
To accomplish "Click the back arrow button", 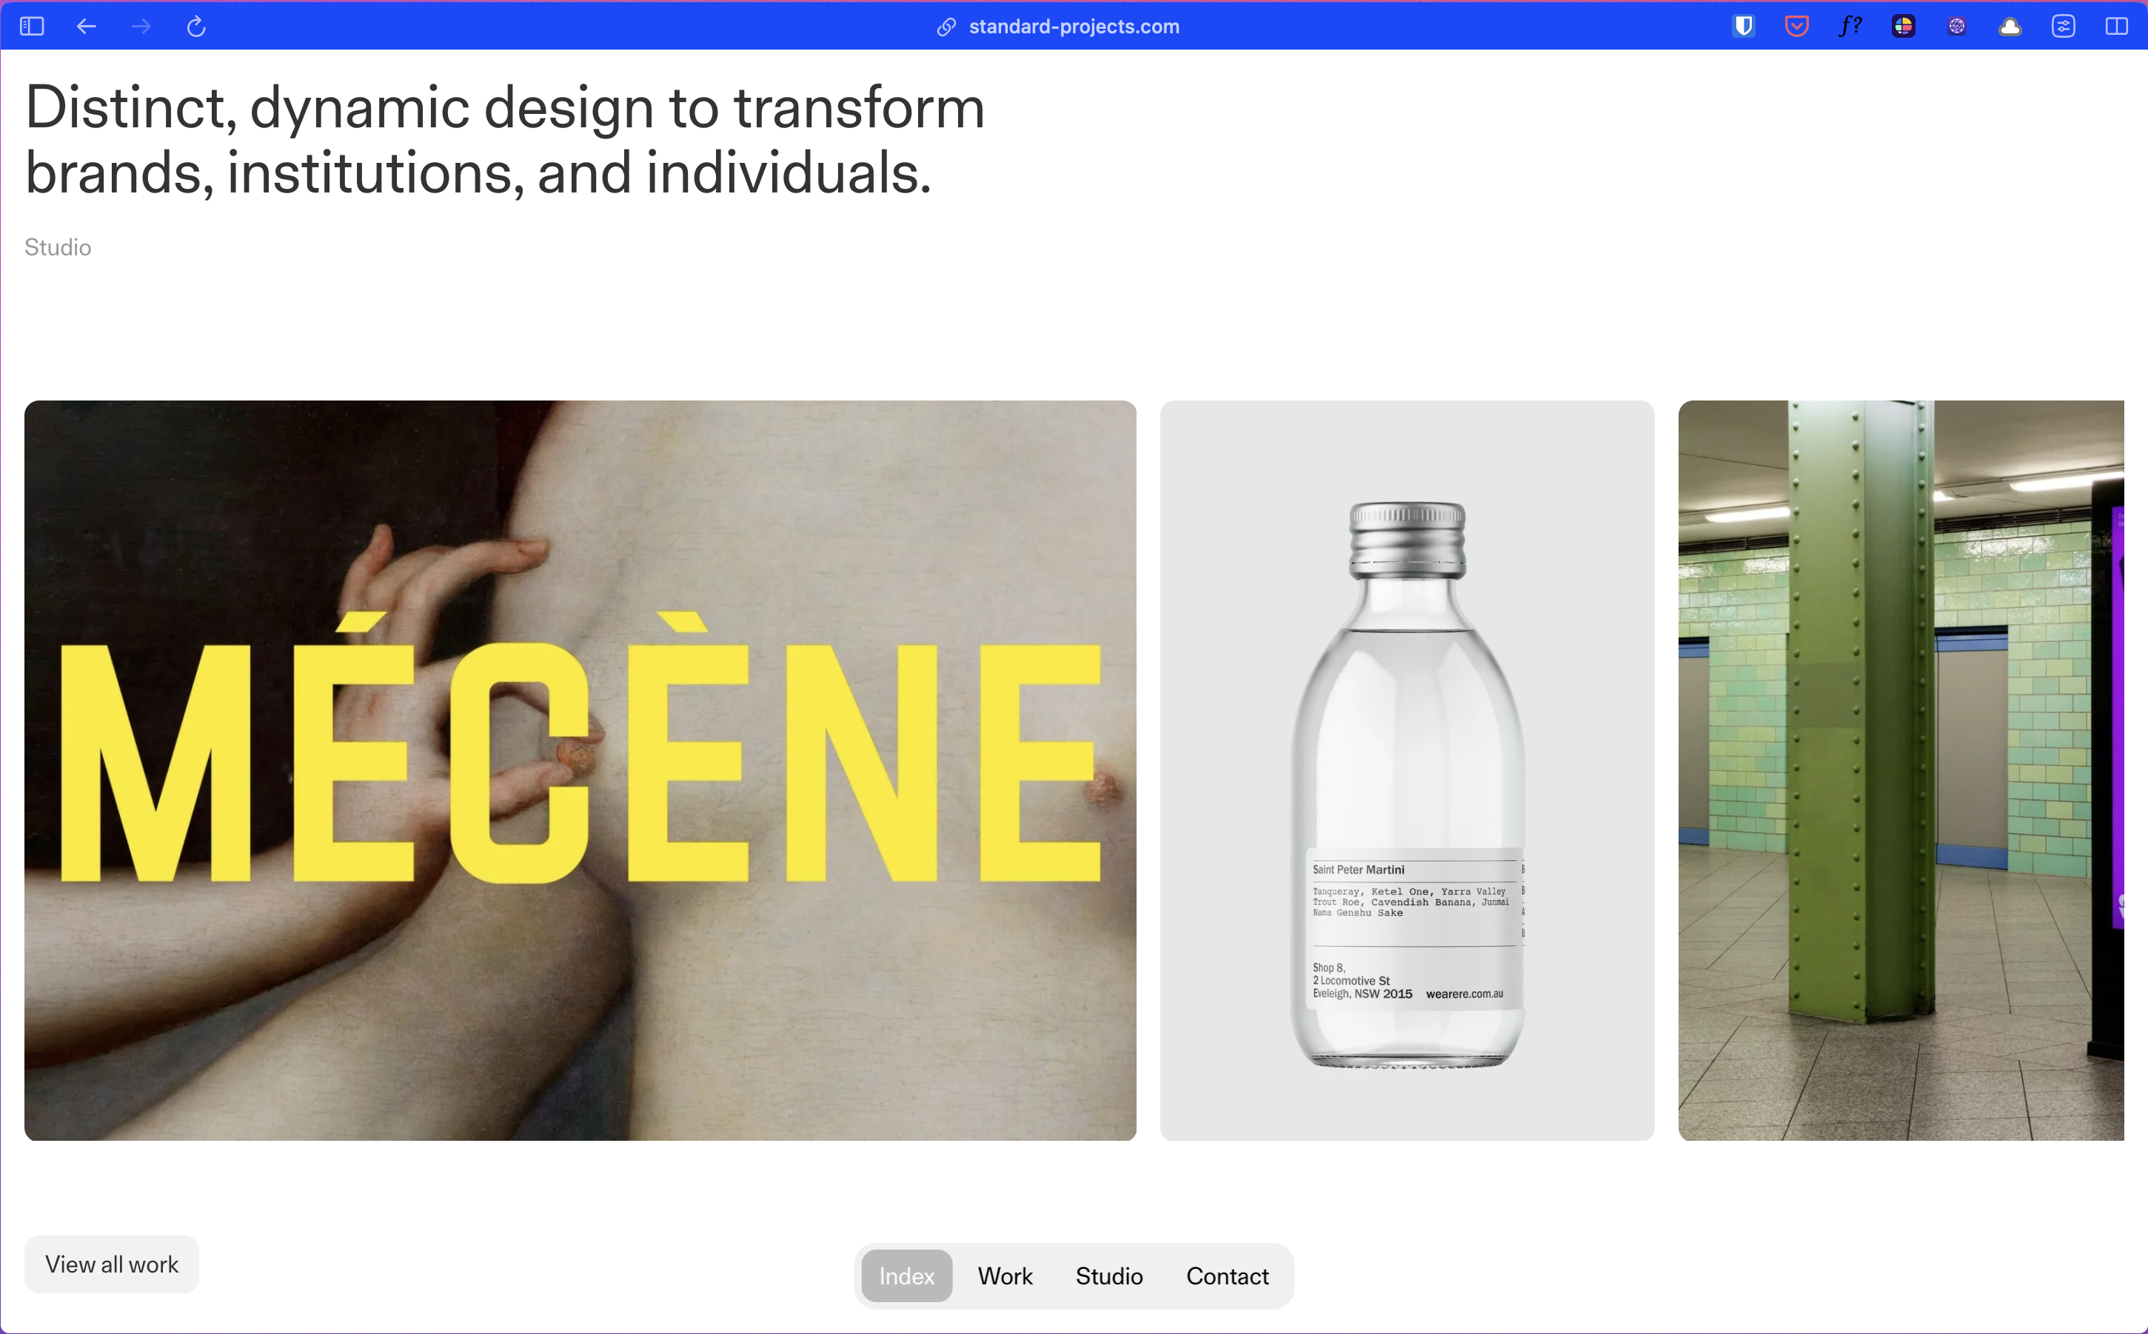I will click(x=87, y=27).
